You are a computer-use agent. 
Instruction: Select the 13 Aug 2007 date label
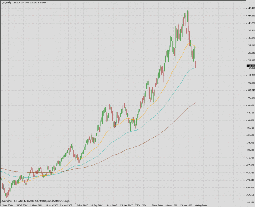(x=82, y=205)
